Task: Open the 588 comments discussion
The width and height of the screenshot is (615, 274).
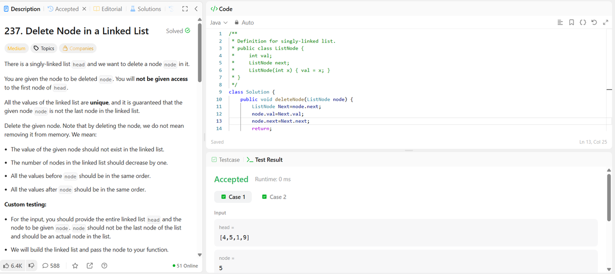Action: click(x=51, y=266)
